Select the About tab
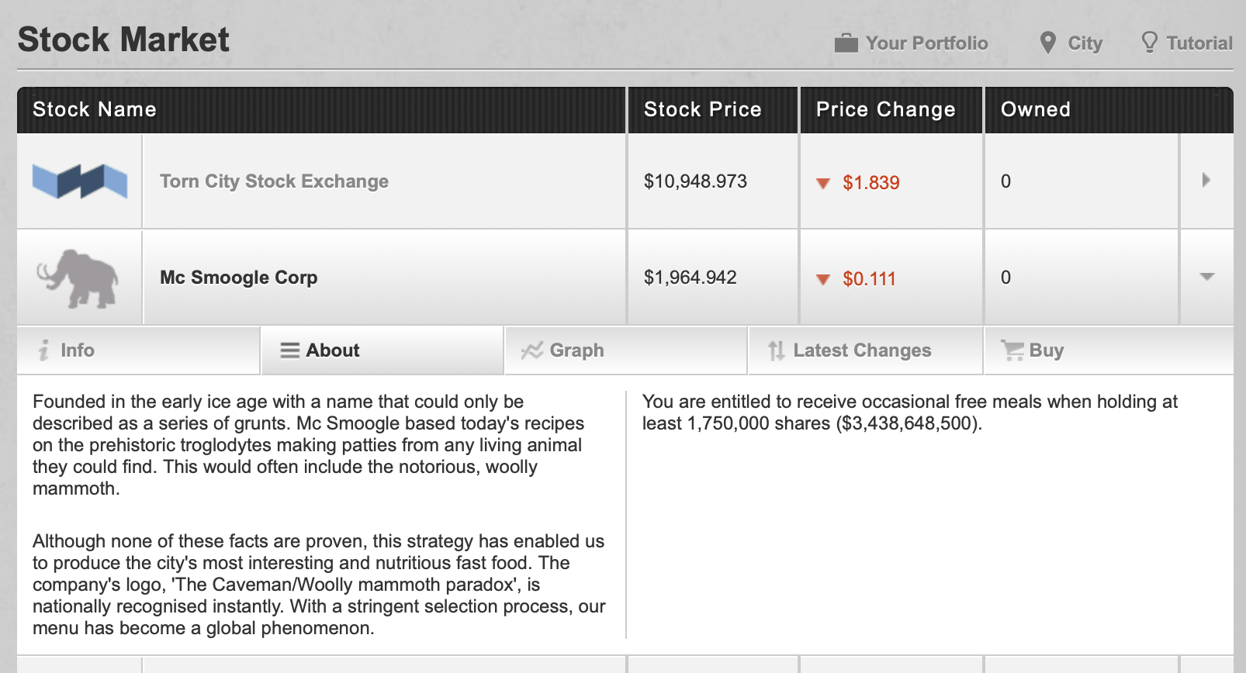The image size is (1246, 673). 332,350
